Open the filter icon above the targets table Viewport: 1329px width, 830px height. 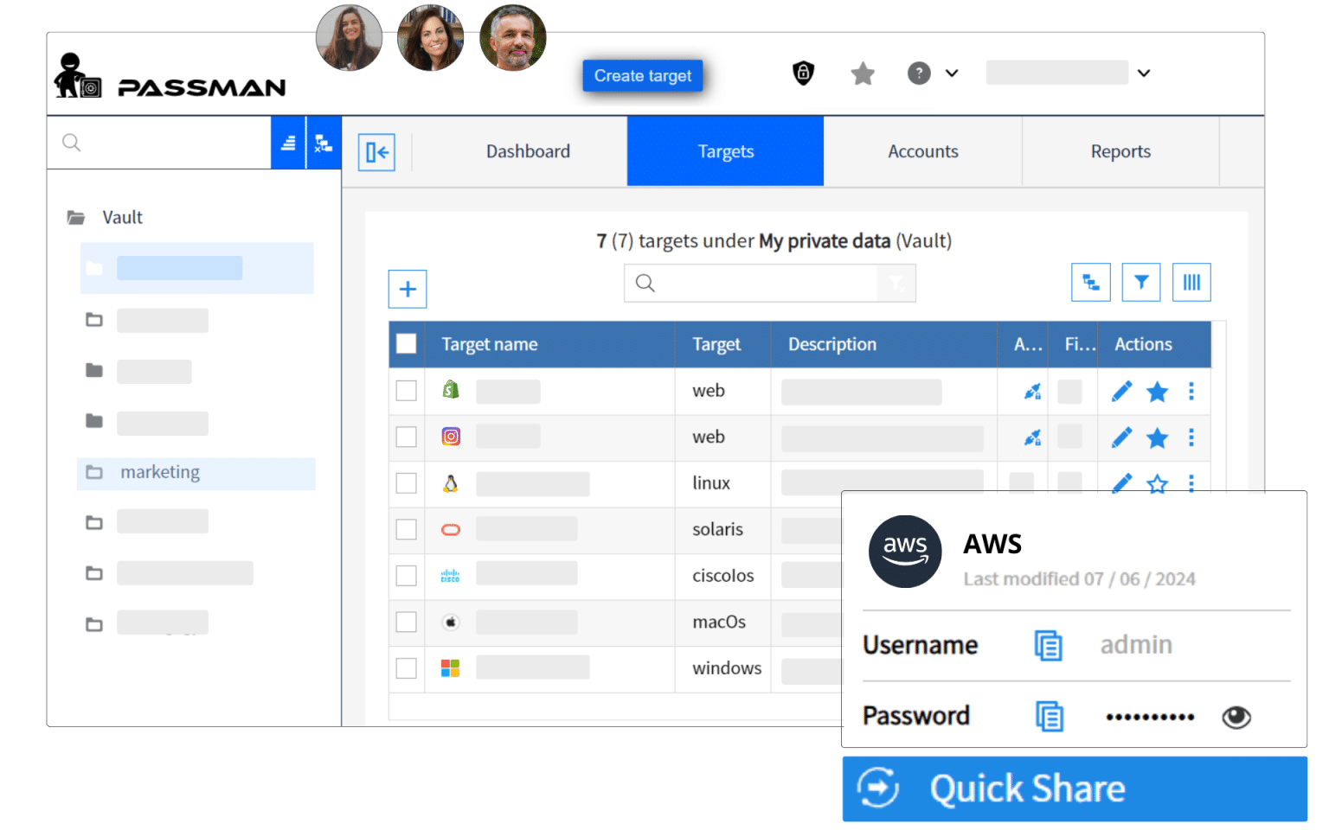coord(1141,282)
